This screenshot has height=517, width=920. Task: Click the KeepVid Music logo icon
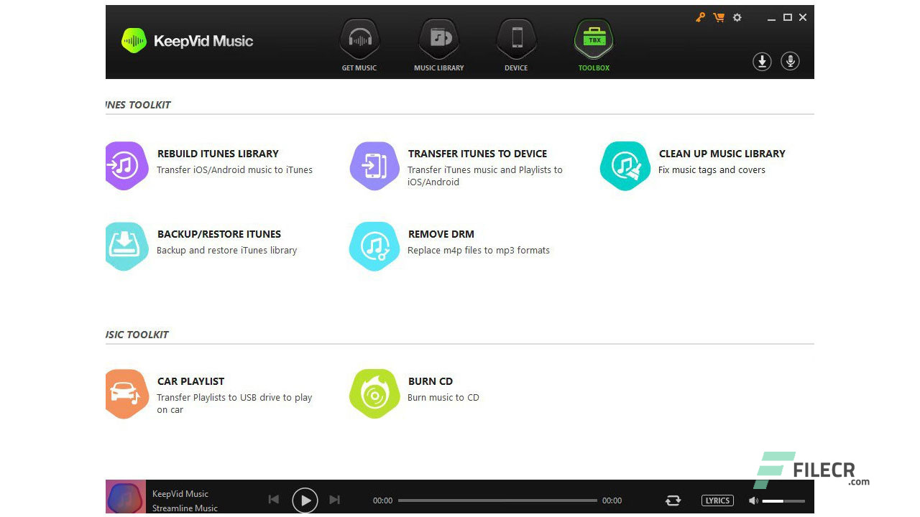click(134, 41)
